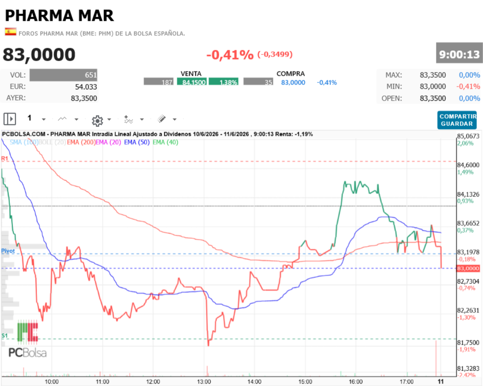
Task: Expand the drawing tools dropdown arrow
Action: coord(175,119)
